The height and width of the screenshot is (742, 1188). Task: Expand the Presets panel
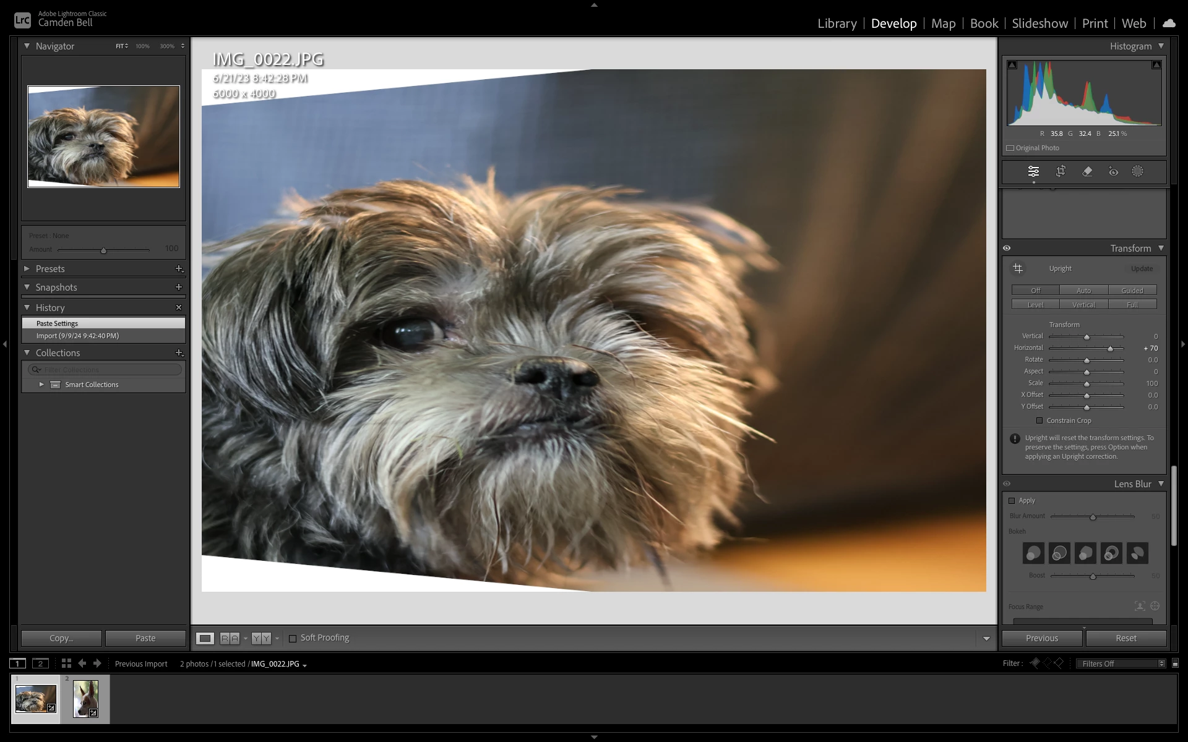pos(27,269)
